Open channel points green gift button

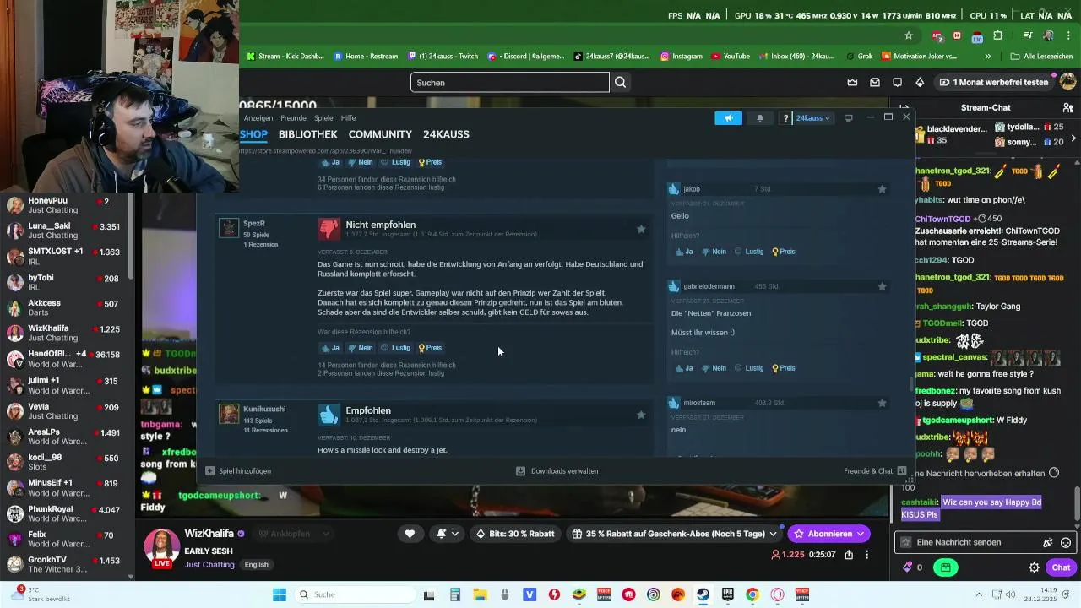(x=946, y=567)
